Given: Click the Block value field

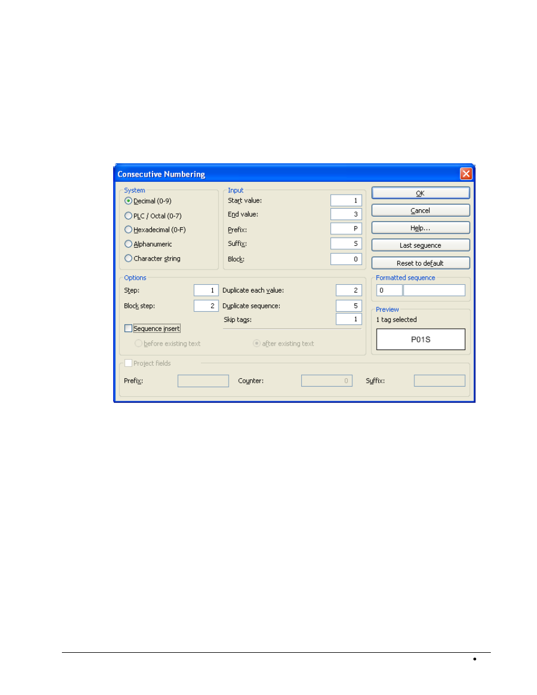Looking at the screenshot, I should pos(346,259).
